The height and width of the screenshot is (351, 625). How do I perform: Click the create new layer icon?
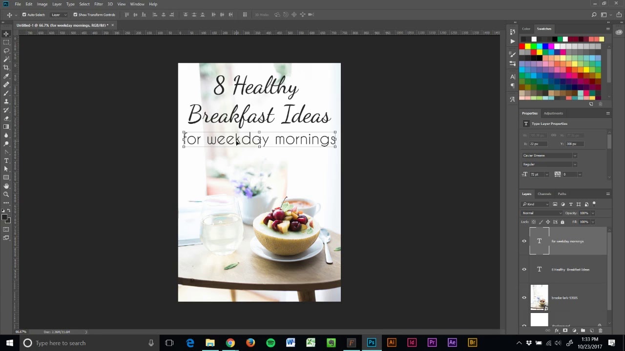tap(591, 331)
